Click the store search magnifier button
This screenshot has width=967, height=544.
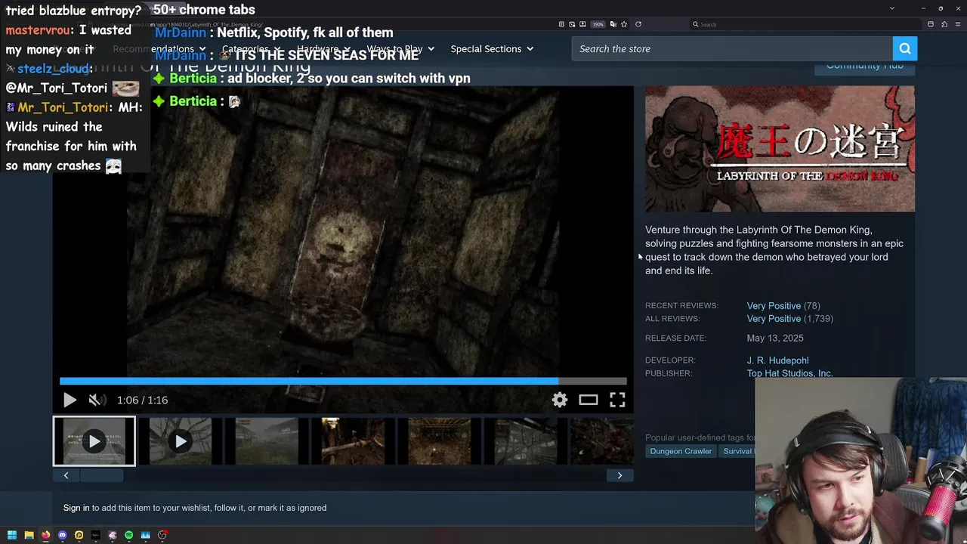click(905, 48)
